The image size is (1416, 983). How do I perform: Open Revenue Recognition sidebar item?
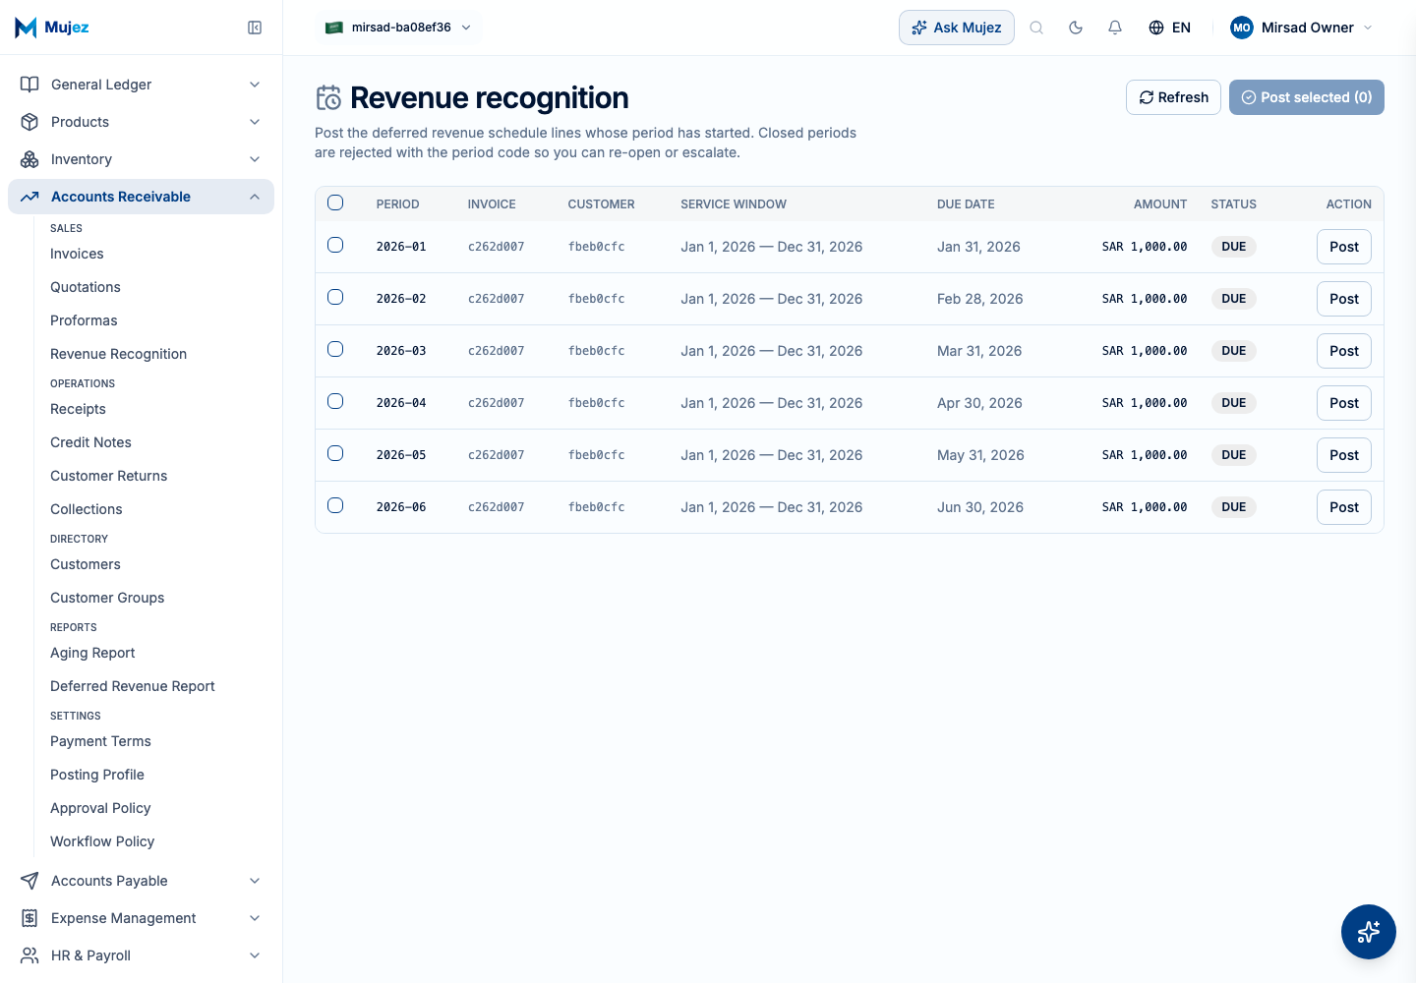pos(118,354)
